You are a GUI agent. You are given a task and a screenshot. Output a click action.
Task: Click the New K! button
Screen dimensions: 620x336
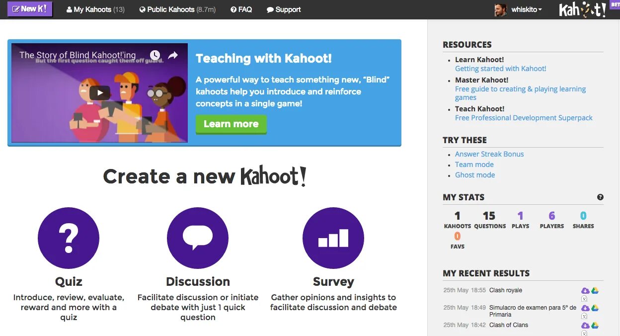(x=30, y=9)
